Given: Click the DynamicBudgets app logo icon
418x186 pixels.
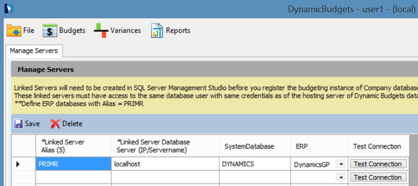Looking at the screenshot, I should point(9,9).
